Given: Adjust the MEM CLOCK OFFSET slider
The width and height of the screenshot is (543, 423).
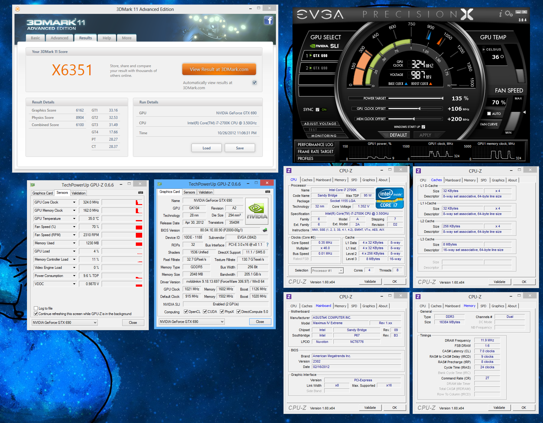Looking at the screenshot, I should [416, 119].
